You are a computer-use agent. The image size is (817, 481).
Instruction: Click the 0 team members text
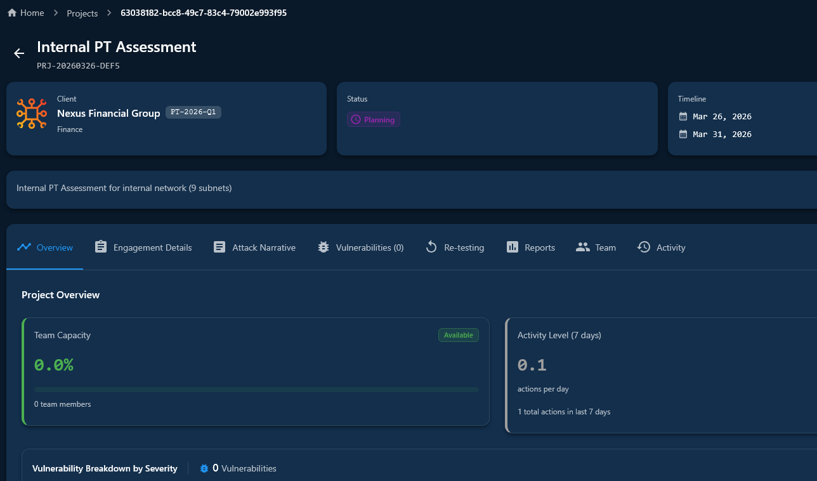point(63,404)
